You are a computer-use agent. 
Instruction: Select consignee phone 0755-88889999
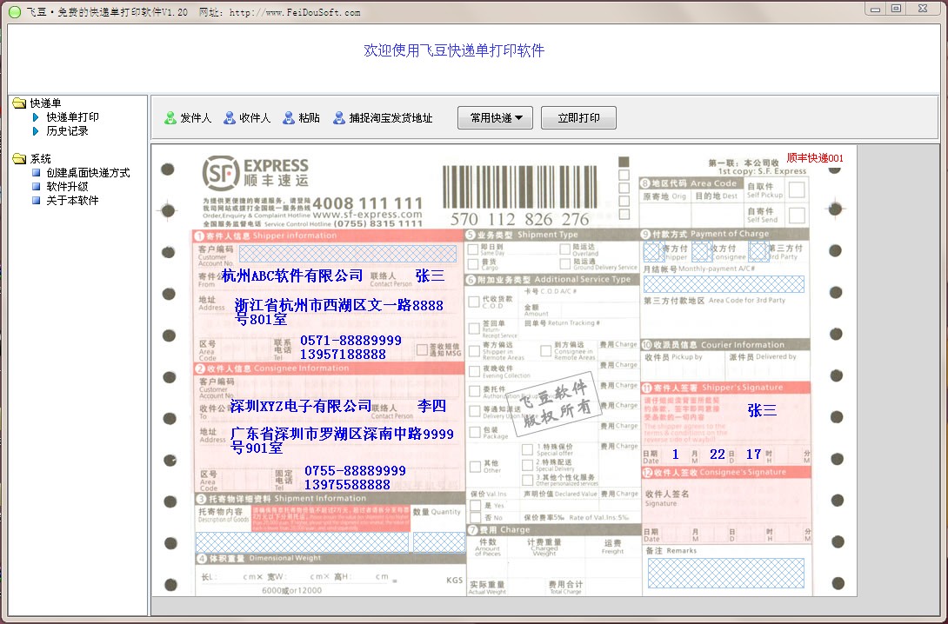pyautogui.click(x=356, y=471)
